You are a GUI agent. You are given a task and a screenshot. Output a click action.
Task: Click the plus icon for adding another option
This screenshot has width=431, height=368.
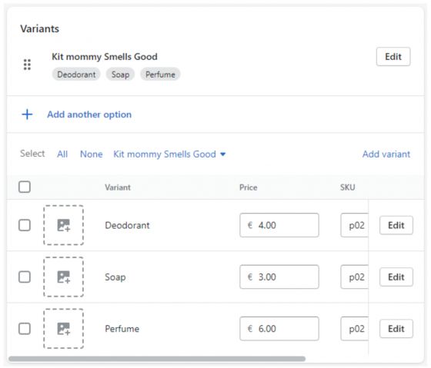[x=27, y=114]
